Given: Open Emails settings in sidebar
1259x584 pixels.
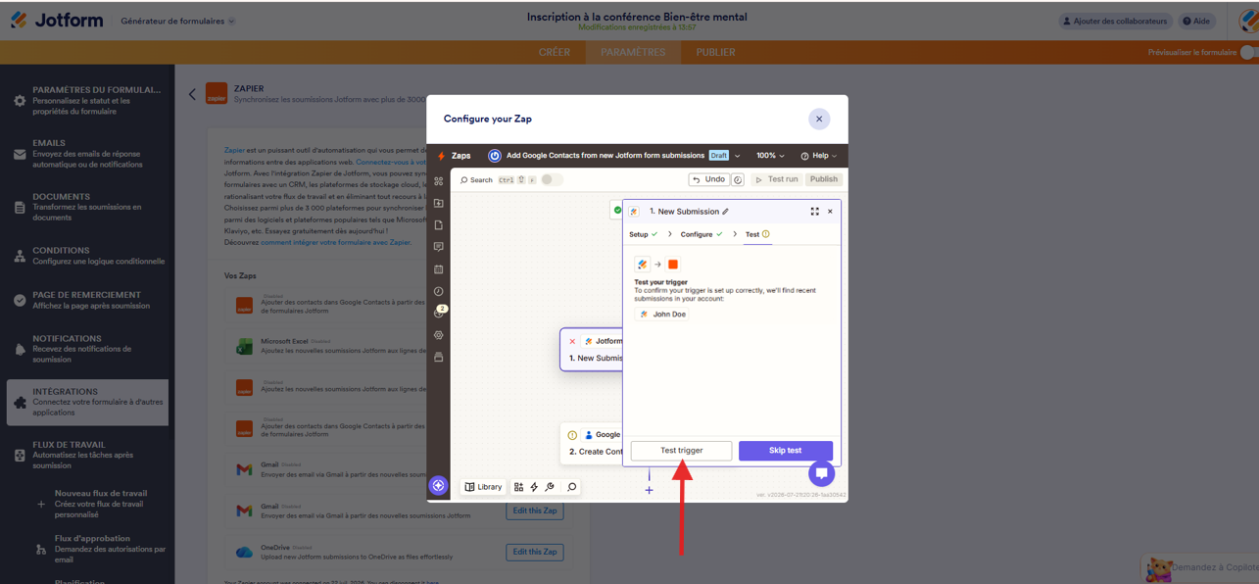Looking at the screenshot, I should [87, 154].
